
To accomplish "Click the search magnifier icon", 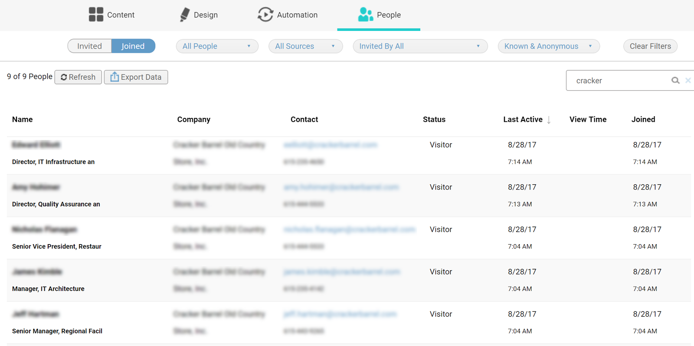I will pos(675,81).
